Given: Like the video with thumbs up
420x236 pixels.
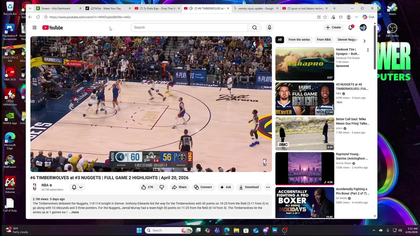Looking at the screenshot, I should 147,187.
